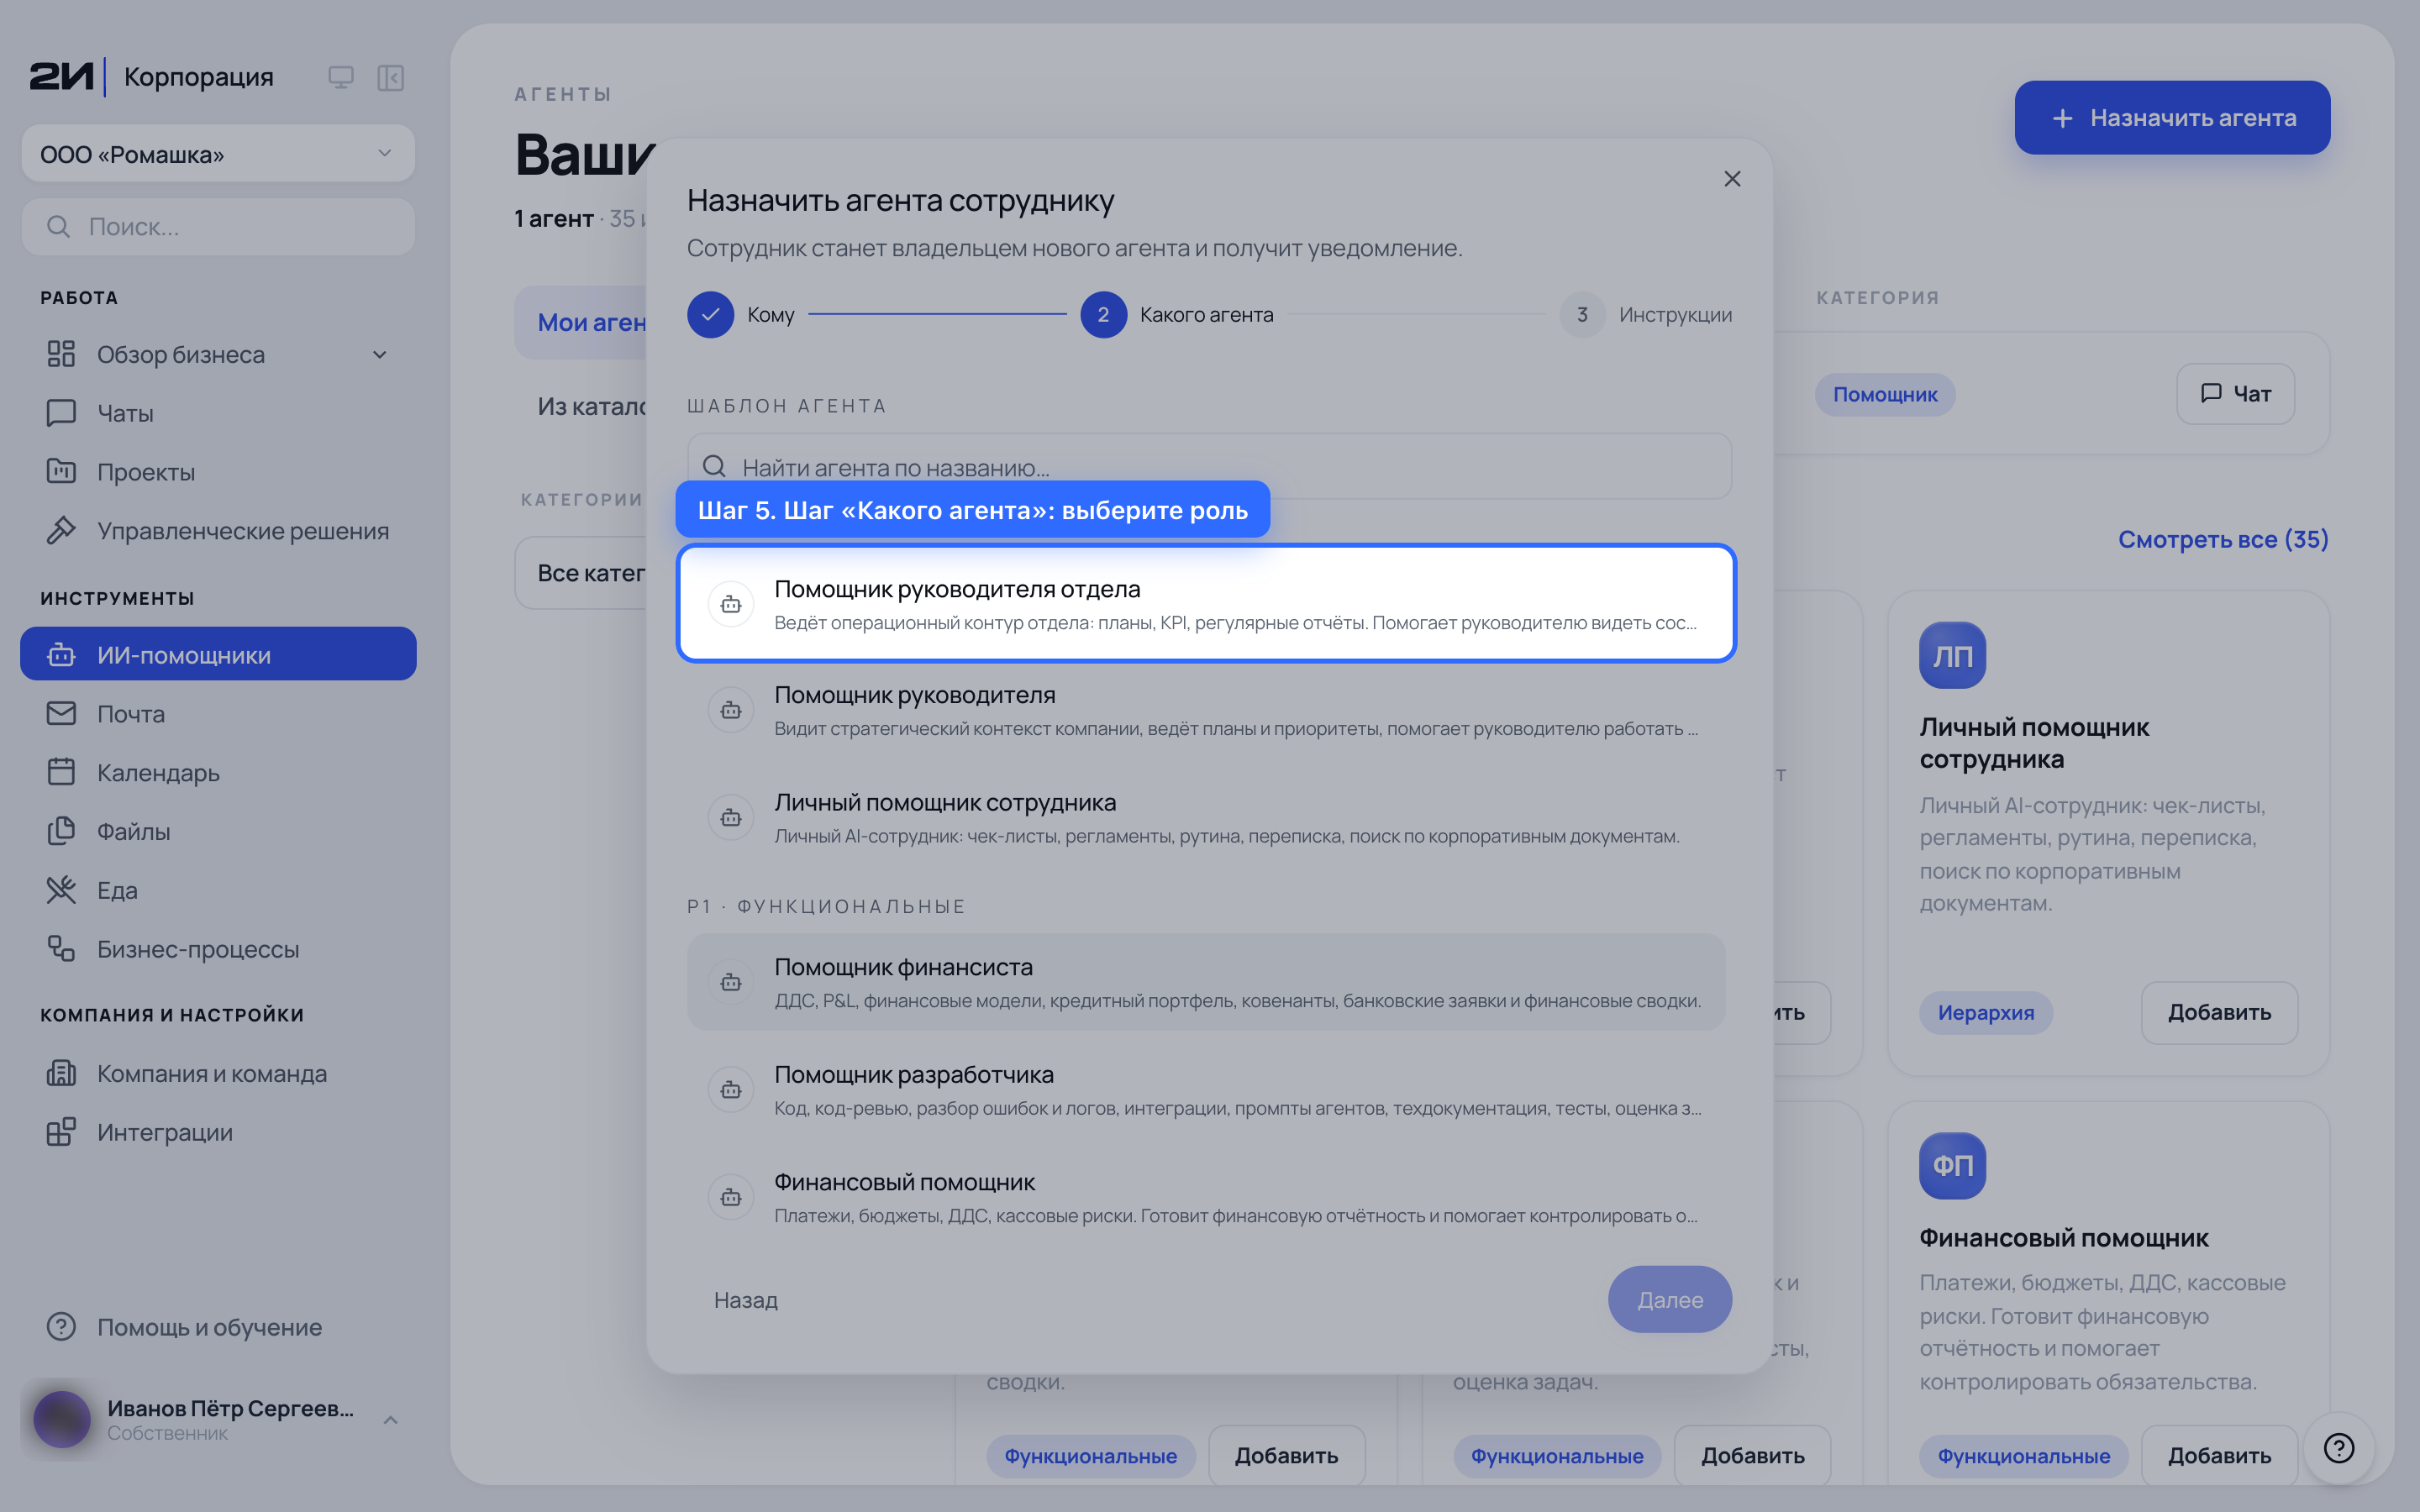Open the ООО «Ромашка» company dropdown
The image size is (2420, 1512).
tap(218, 154)
